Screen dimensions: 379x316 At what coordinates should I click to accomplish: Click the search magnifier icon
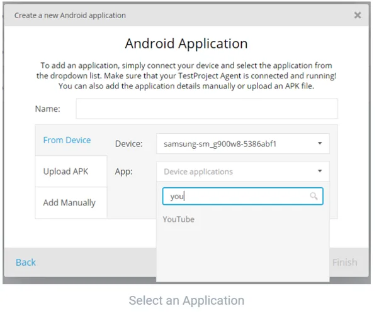[314, 197]
